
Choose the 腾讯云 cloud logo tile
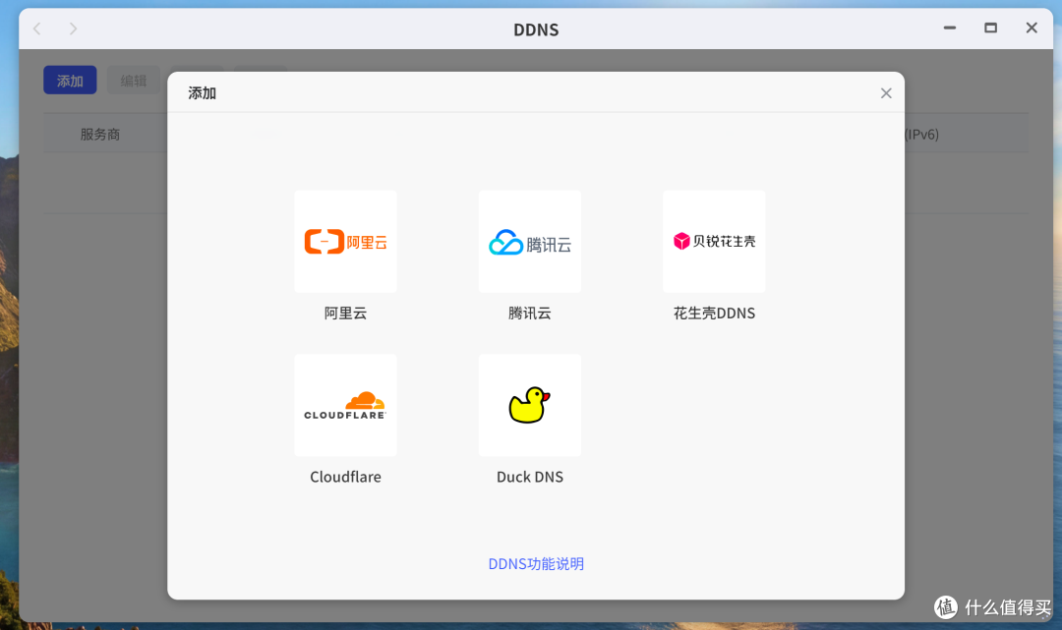point(530,242)
